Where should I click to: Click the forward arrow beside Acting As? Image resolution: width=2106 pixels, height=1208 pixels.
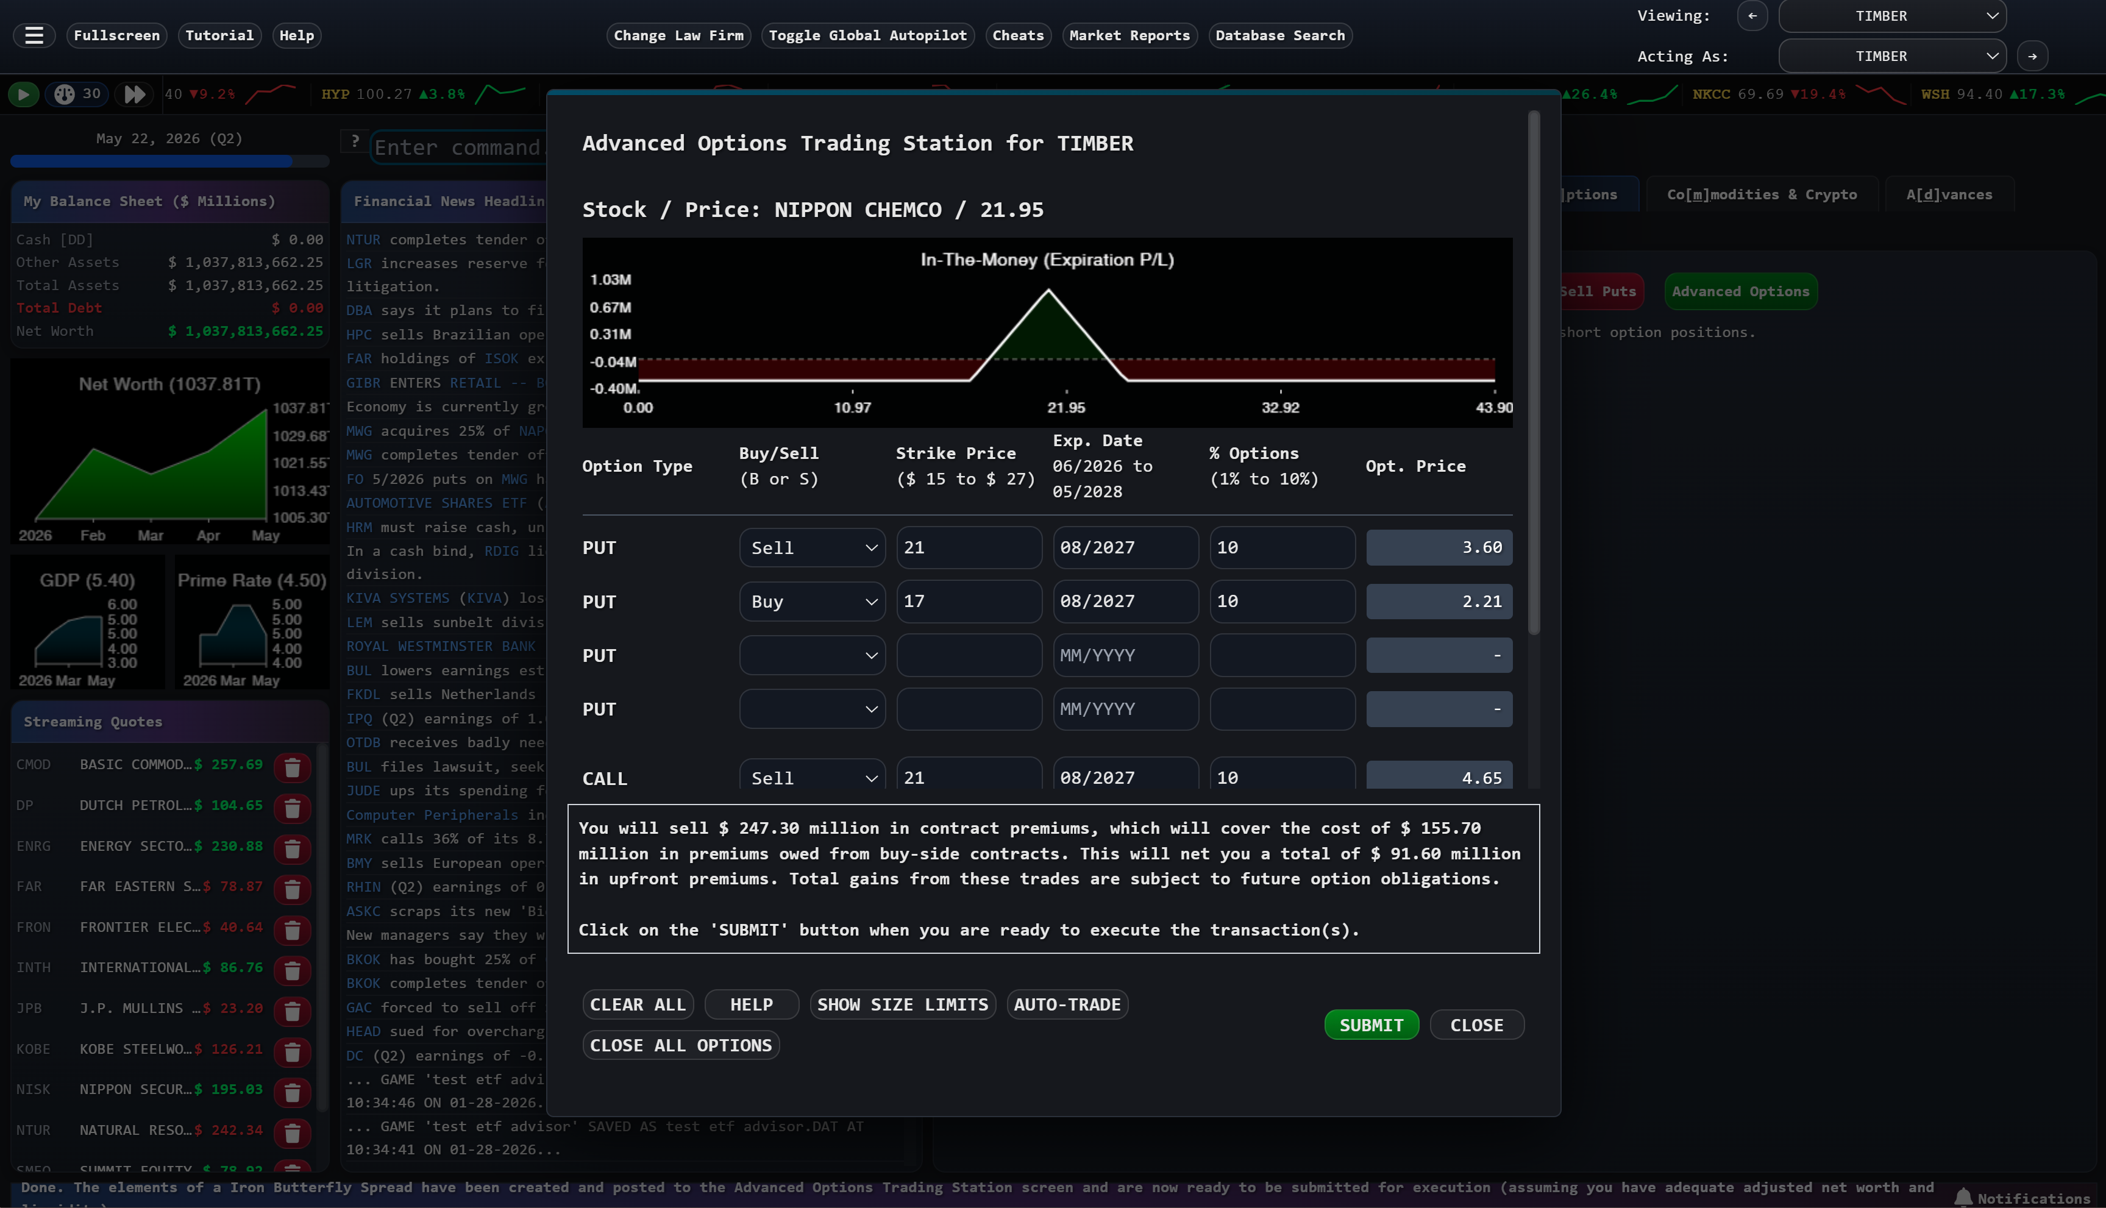2032,55
